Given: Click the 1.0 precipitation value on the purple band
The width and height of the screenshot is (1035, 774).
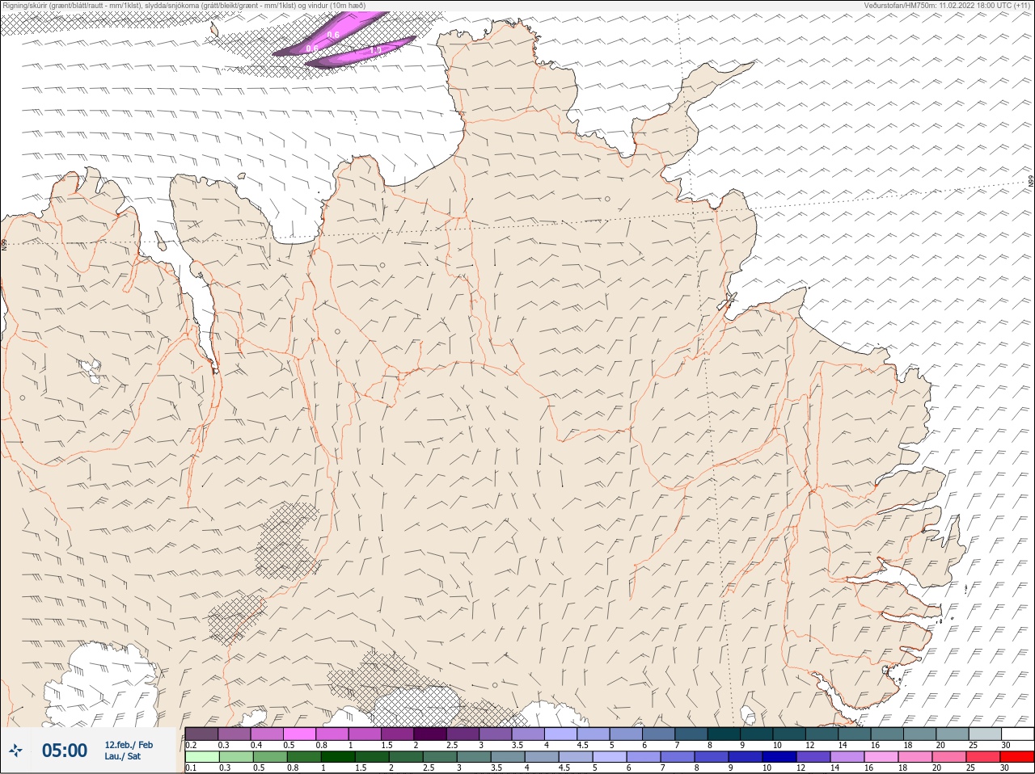Looking at the screenshot, I should tap(375, 50).
